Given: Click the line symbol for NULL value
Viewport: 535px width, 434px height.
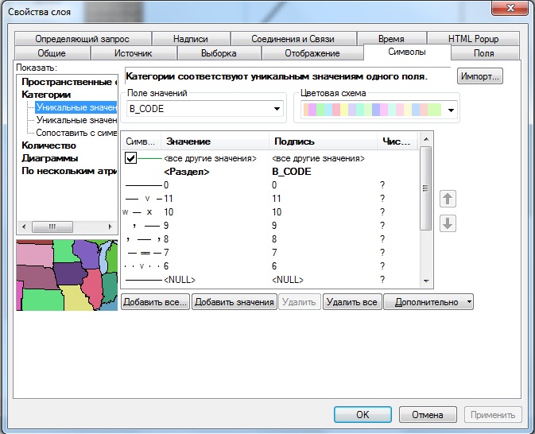Looking at the screenshot, I should pyautogui.click(x=143, y=280).
